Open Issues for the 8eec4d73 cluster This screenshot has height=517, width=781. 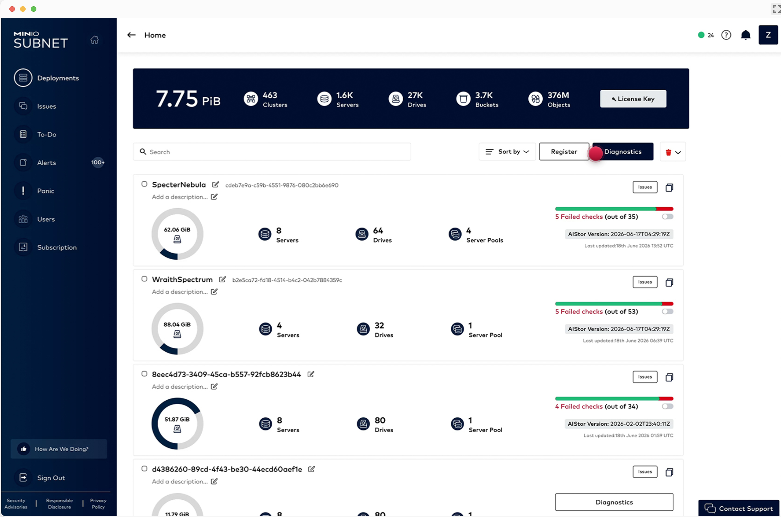[645, 377]
